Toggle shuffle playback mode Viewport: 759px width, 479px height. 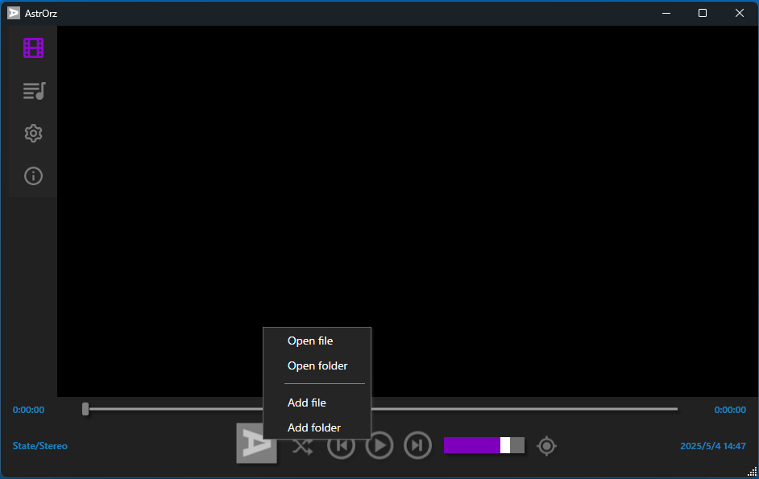point(302,446)
